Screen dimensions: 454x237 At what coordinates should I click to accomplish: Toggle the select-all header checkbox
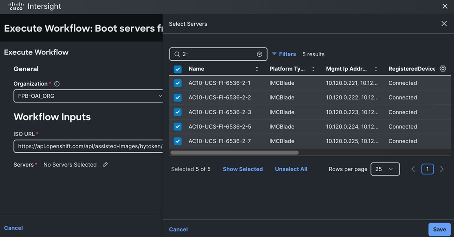pyautogui.click(x=178, y=69)
